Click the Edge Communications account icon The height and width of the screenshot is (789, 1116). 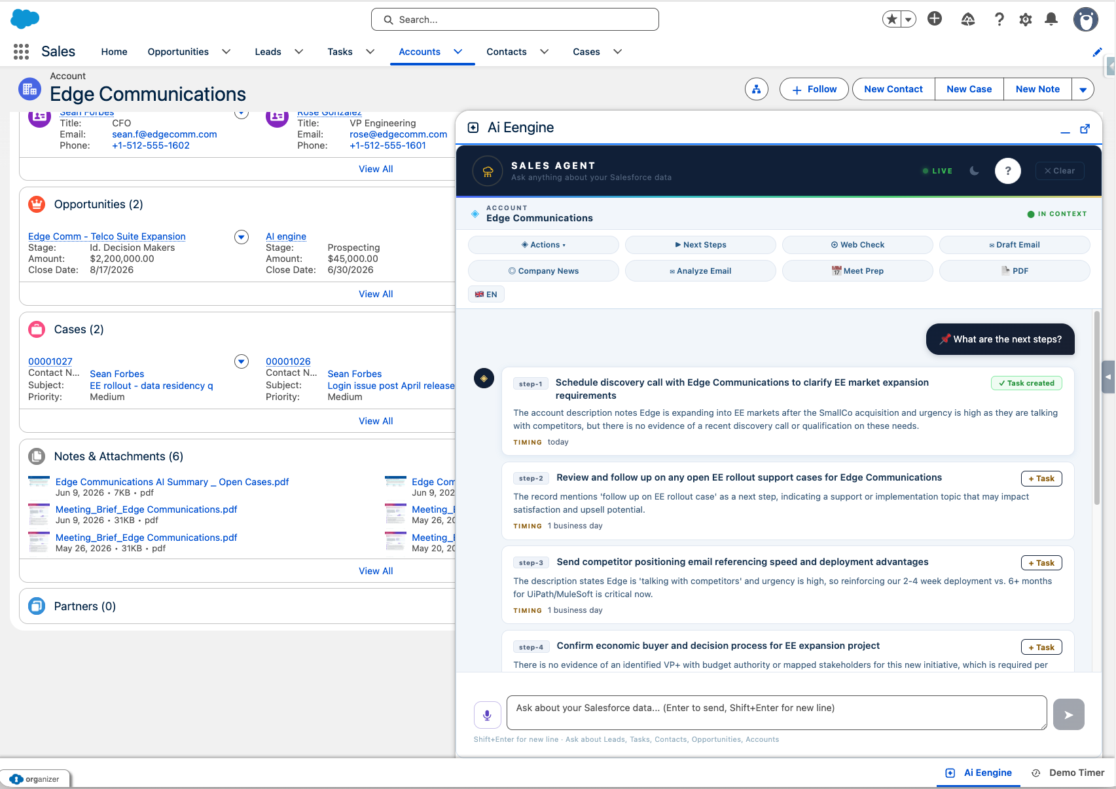[29, 90]
